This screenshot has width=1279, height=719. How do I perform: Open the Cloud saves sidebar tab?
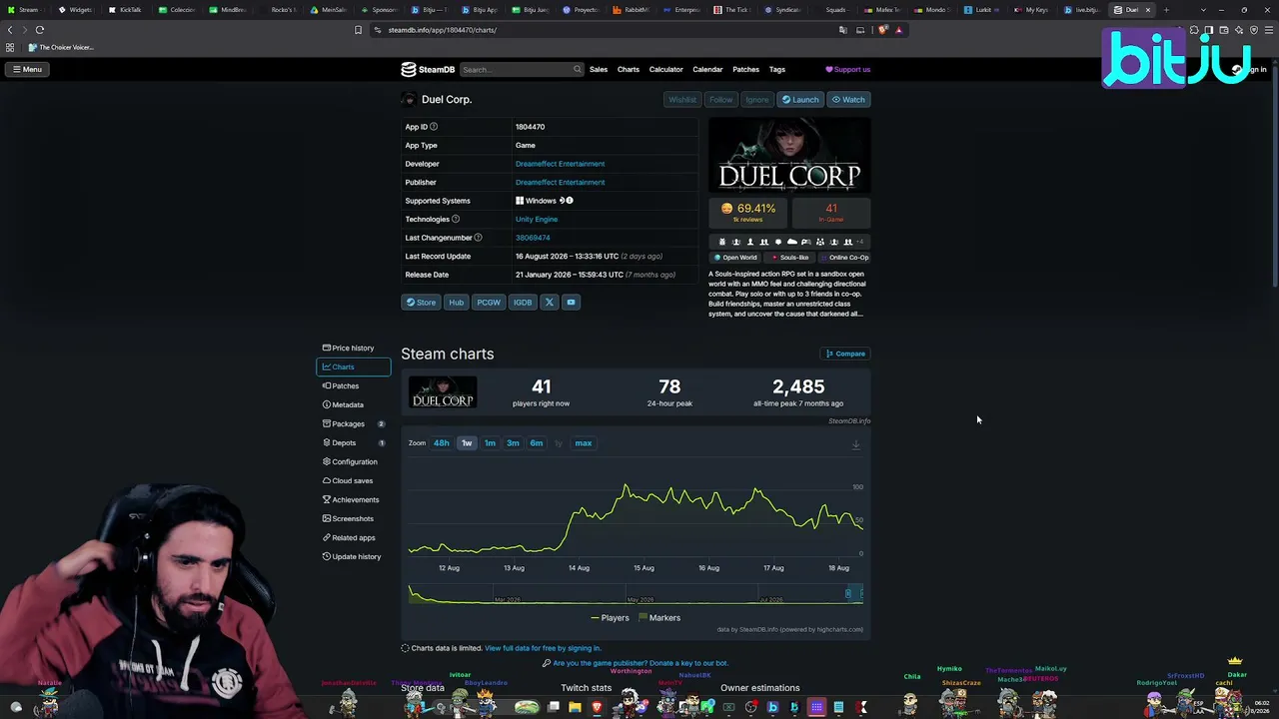pyautogui.click(x=353, y=480)
